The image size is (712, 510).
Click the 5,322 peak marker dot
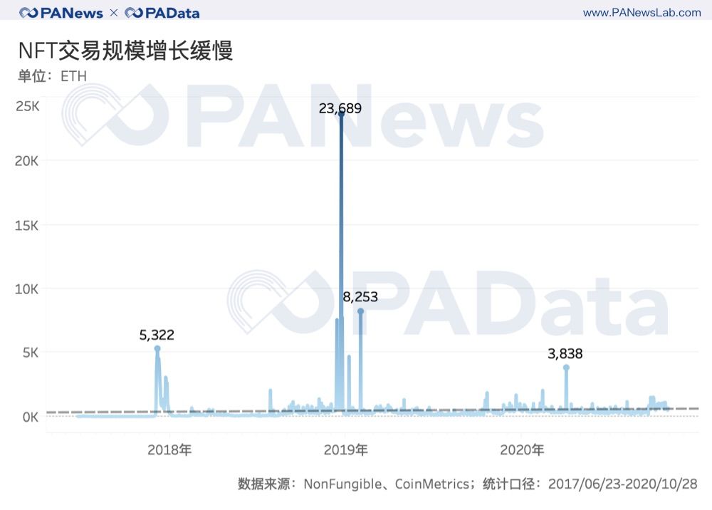coord(157,348)
